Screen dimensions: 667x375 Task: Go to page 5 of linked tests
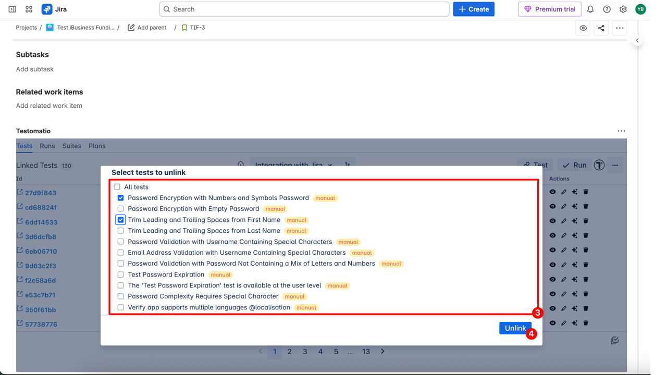(x=336, y=352)
